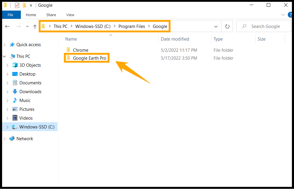This screenshot has width=294, height=189.
Task: Expand the Desktop tree node
Action: point(8,74)
